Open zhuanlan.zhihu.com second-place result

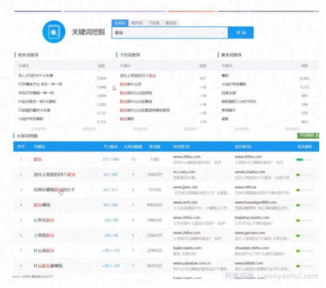[252, 248]
